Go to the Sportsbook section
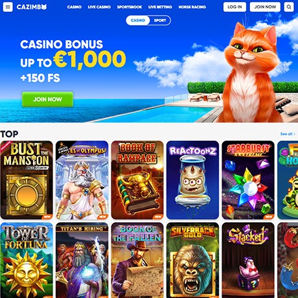 click(x=130, y=7)
